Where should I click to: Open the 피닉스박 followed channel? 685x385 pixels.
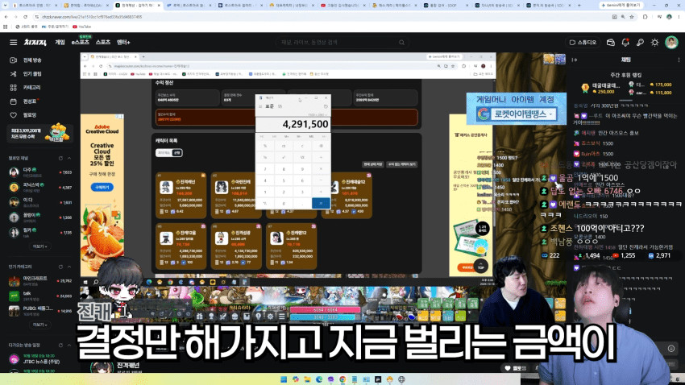pos(39,187)
